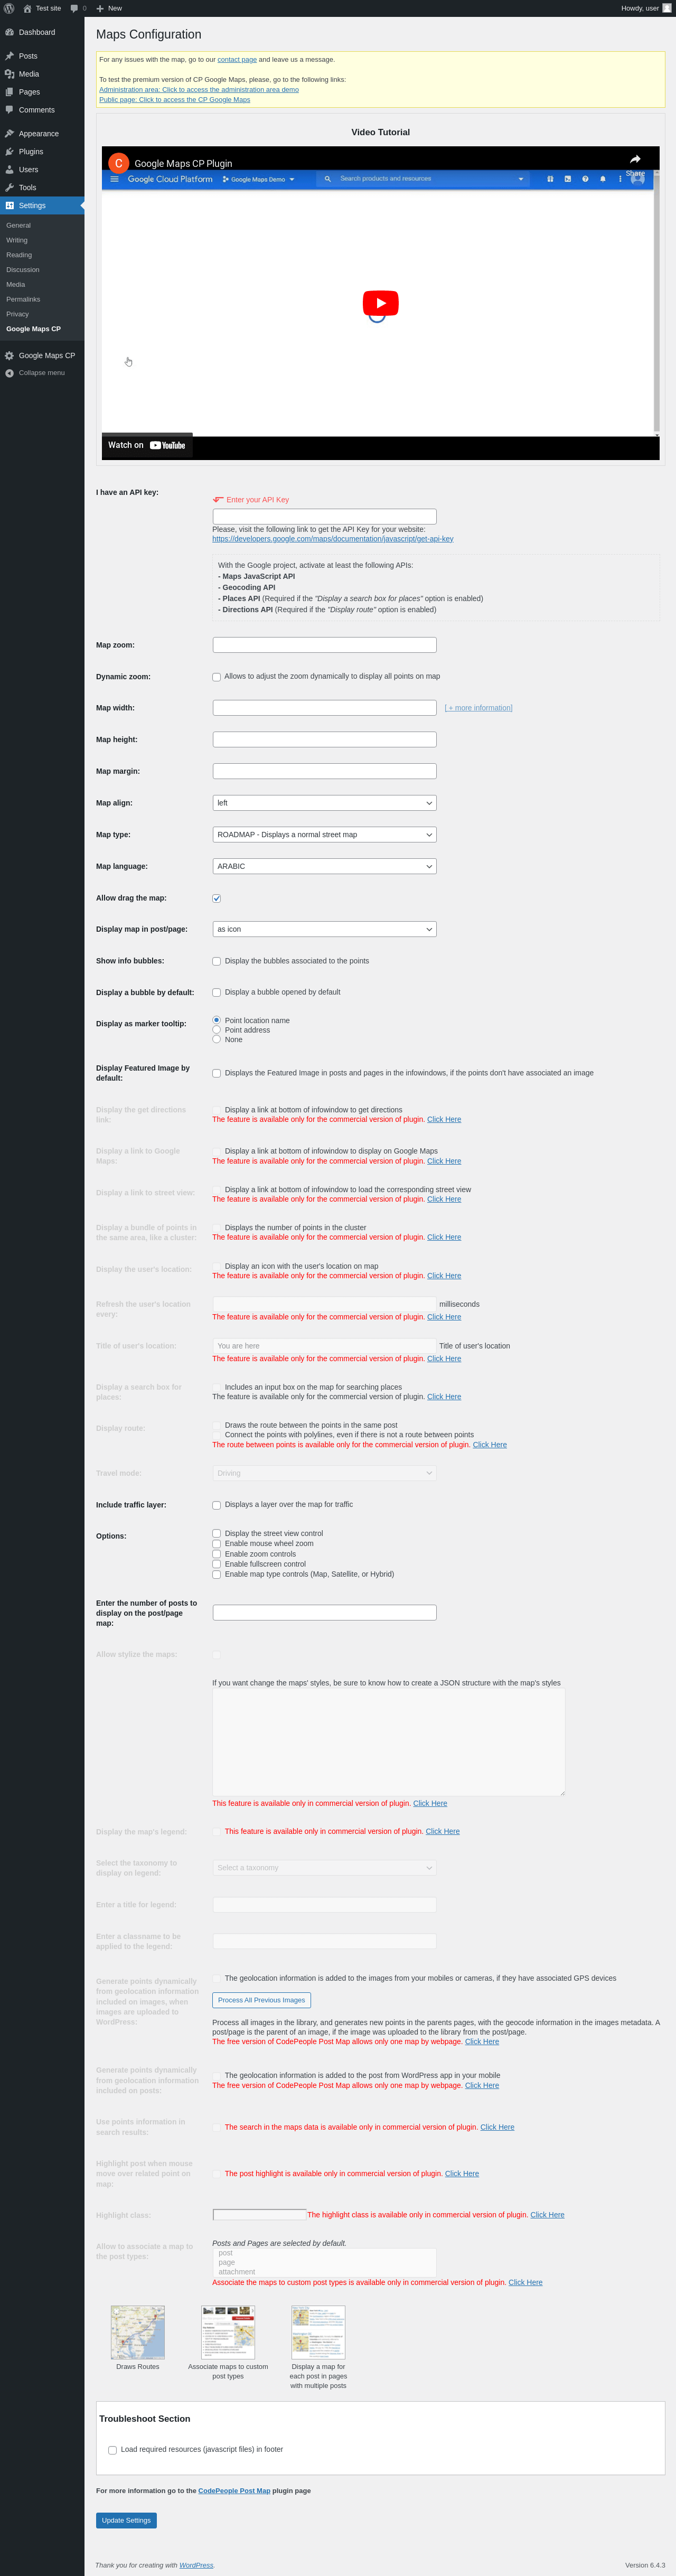Play the YouTube video tutorial

tap(380, 303)
